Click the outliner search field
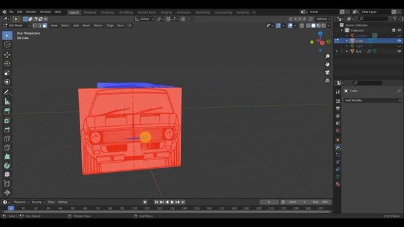404x227 pixels. tap(373, 19)
